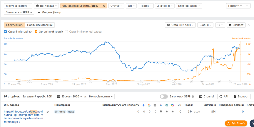The width and height of the screenshot is (254, 127).
Task: Click the globe icon in Всі локації
Action: click(x=37, y=6)
